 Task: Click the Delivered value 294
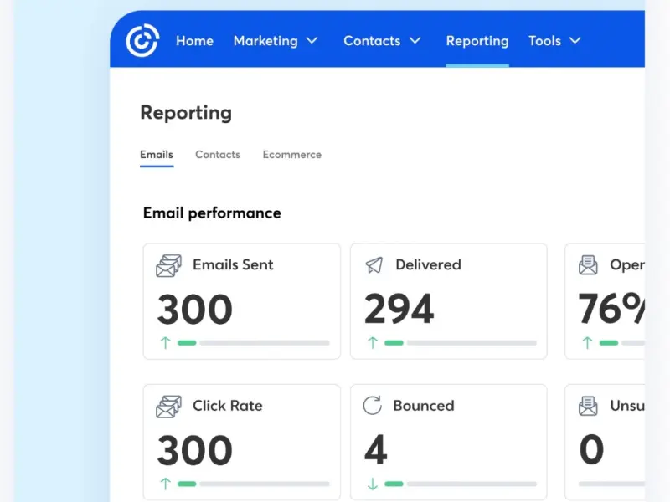(x=399, y=309)
